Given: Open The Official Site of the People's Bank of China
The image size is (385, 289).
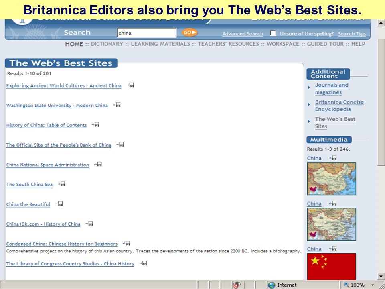Looking at the screenshot, I should pos(59,145).
